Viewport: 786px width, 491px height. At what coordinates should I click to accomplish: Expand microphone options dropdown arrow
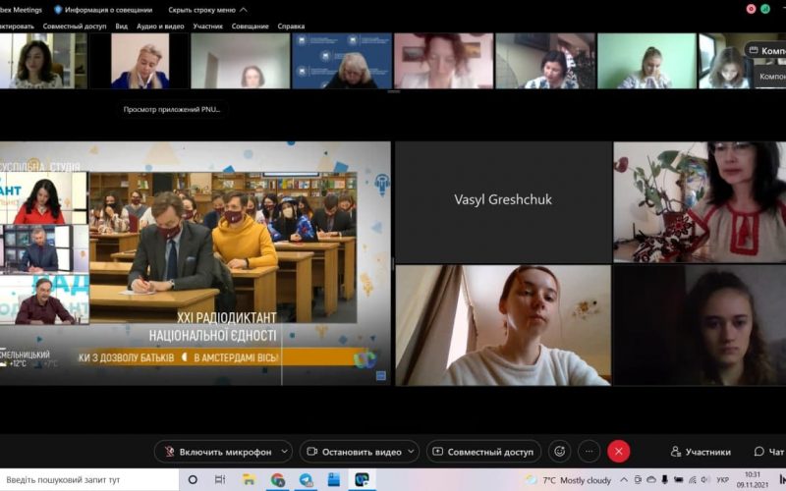285,452
